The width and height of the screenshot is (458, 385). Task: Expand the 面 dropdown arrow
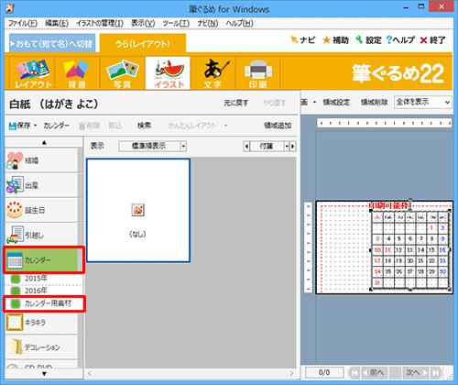[314, 102]
